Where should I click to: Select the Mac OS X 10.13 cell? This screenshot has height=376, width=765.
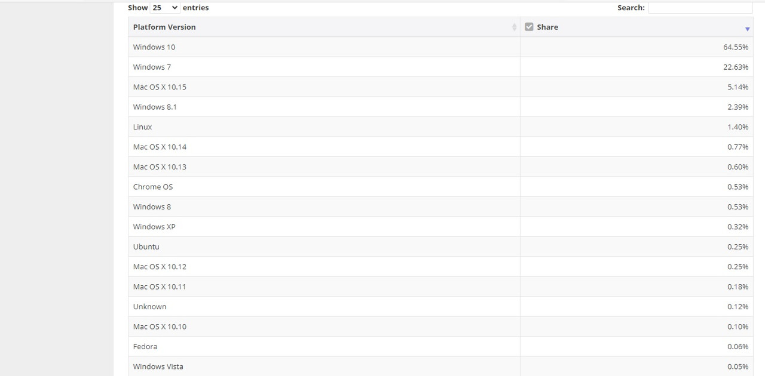tap(324, 167)
